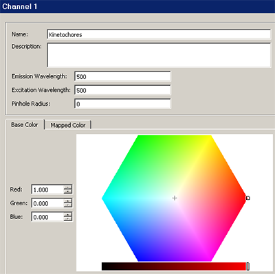Click the Pinhole Radius input field
The image size is (275, 274).
pyautogui.click(x=122, y=104)
